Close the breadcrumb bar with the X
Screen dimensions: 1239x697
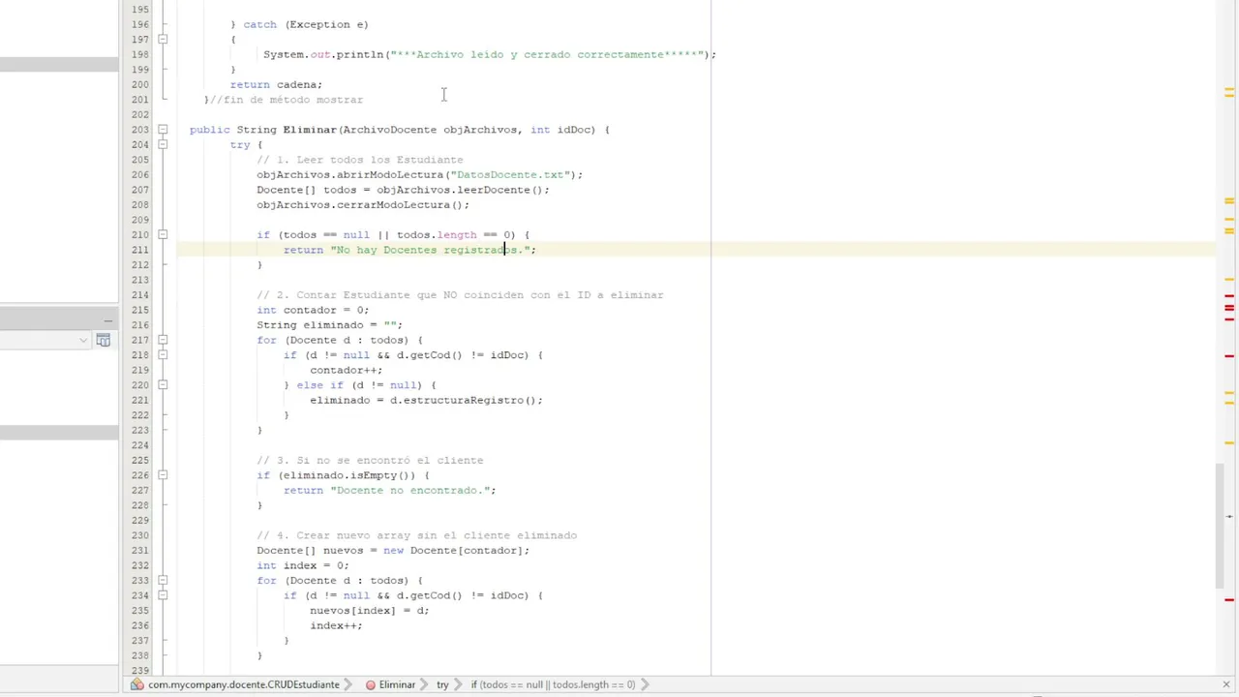click(x=1226, y=684)
